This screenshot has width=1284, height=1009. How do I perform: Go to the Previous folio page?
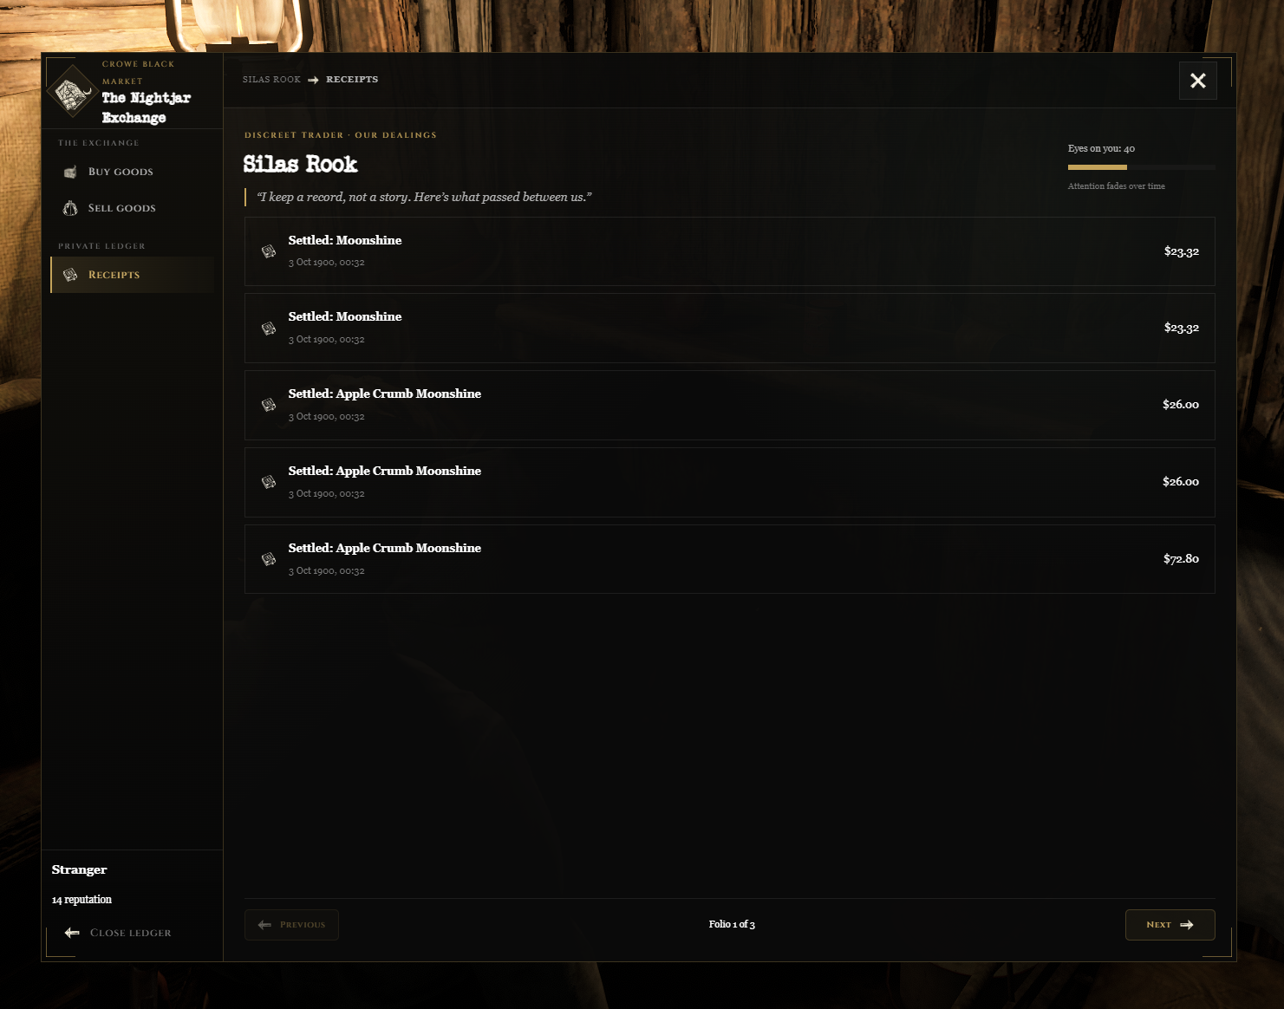click(x=291, y=925)
